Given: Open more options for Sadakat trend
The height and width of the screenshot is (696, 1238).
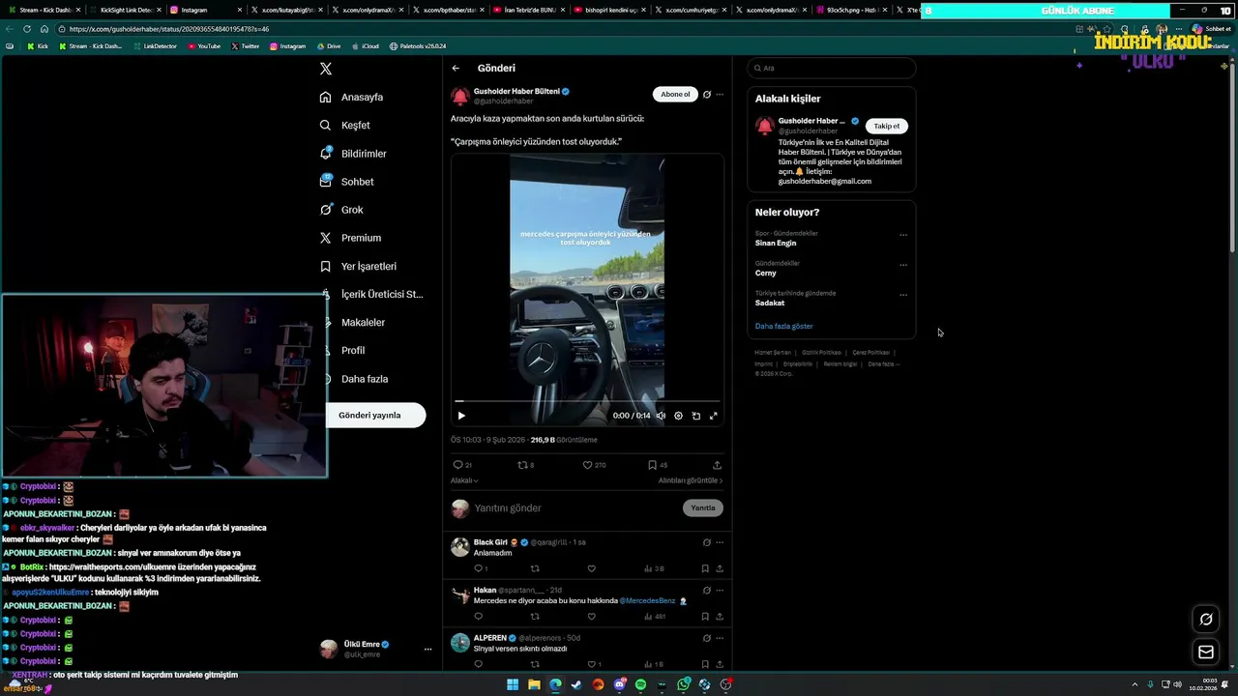Looking at the screenshot, I should (x=903, y=295).
